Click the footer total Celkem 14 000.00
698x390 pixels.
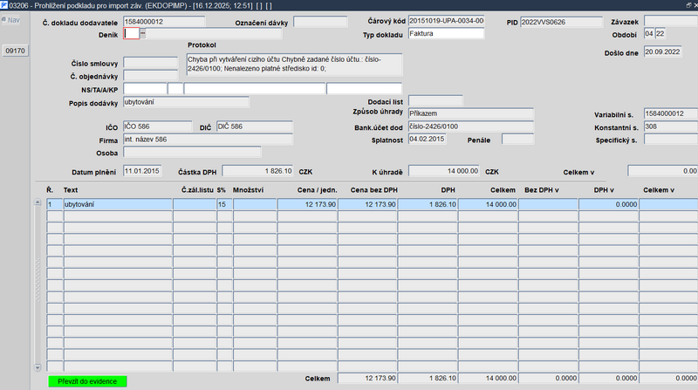(x=489, y=378)
